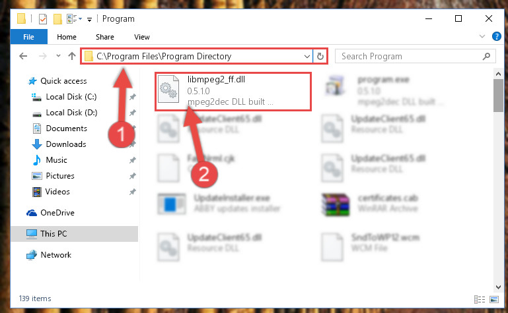Open the Help question mark icon
The width and height of the screenshot is (508, 313).
point(496,36)
